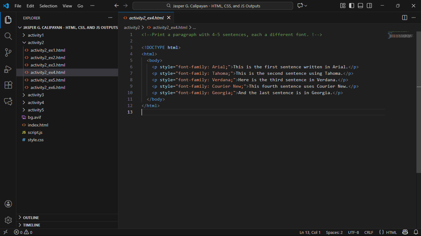
Task: Open the Chat view icon in activity bar
Action: (8, 101)
